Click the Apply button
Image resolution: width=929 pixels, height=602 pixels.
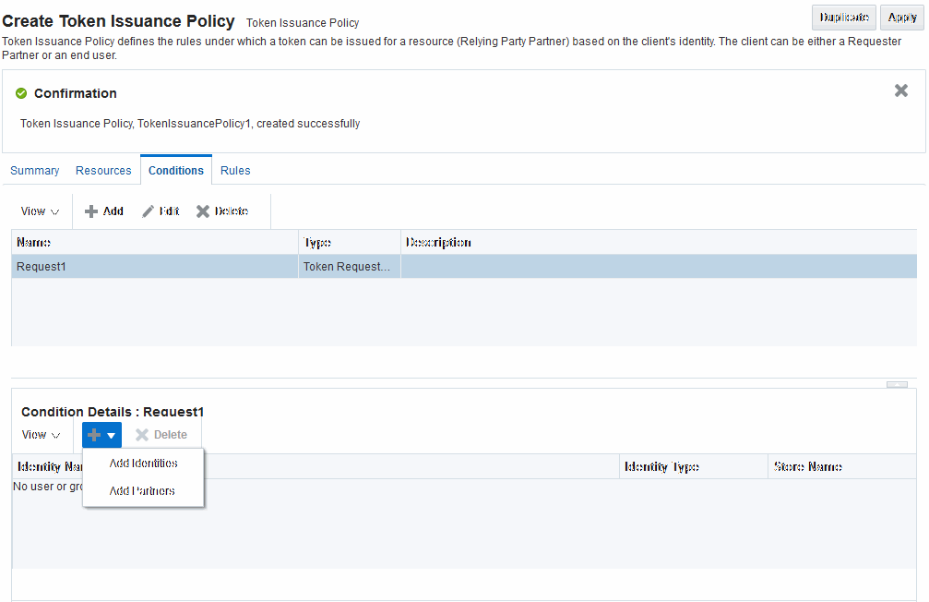click(902, 18)
